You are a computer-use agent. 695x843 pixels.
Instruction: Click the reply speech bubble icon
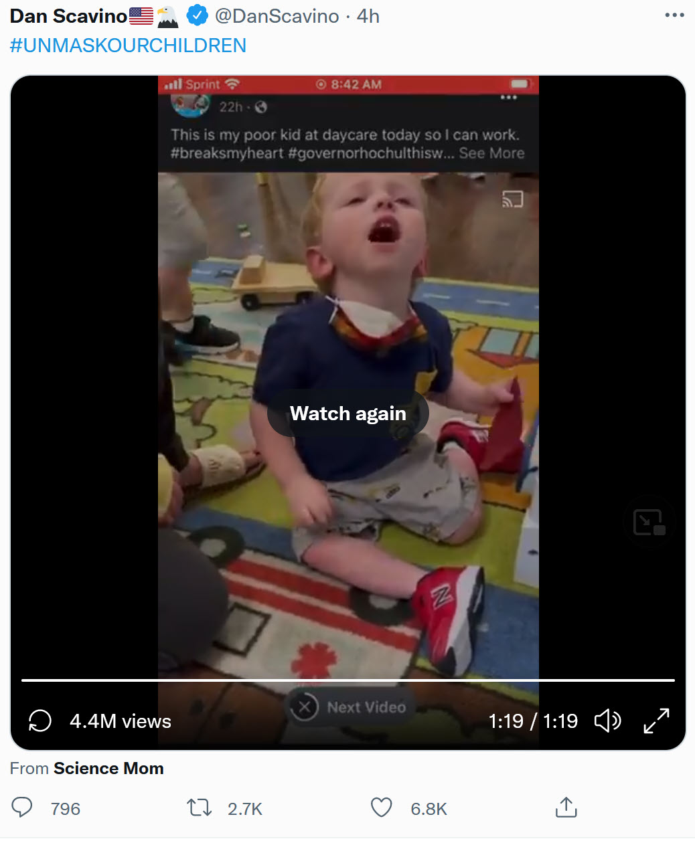[22, 808]
